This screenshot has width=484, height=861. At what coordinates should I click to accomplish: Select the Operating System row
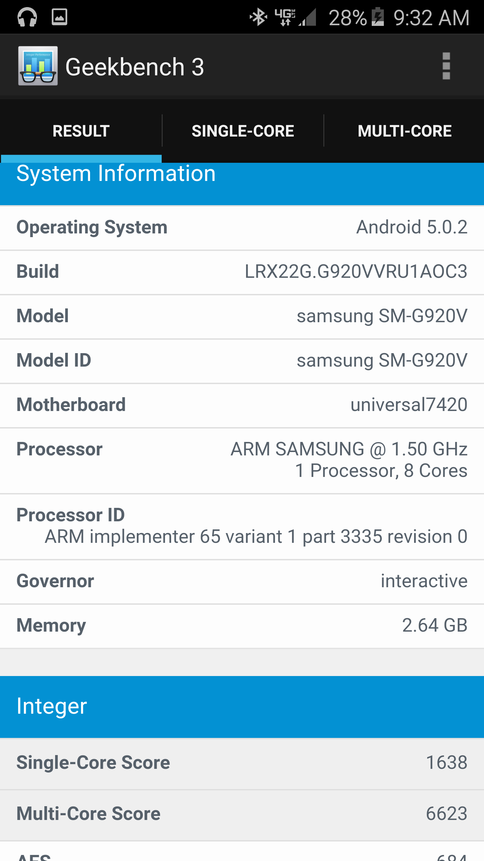tap(242, 227)
